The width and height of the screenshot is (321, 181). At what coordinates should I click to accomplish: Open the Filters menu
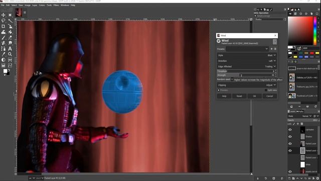pos(56,5)
